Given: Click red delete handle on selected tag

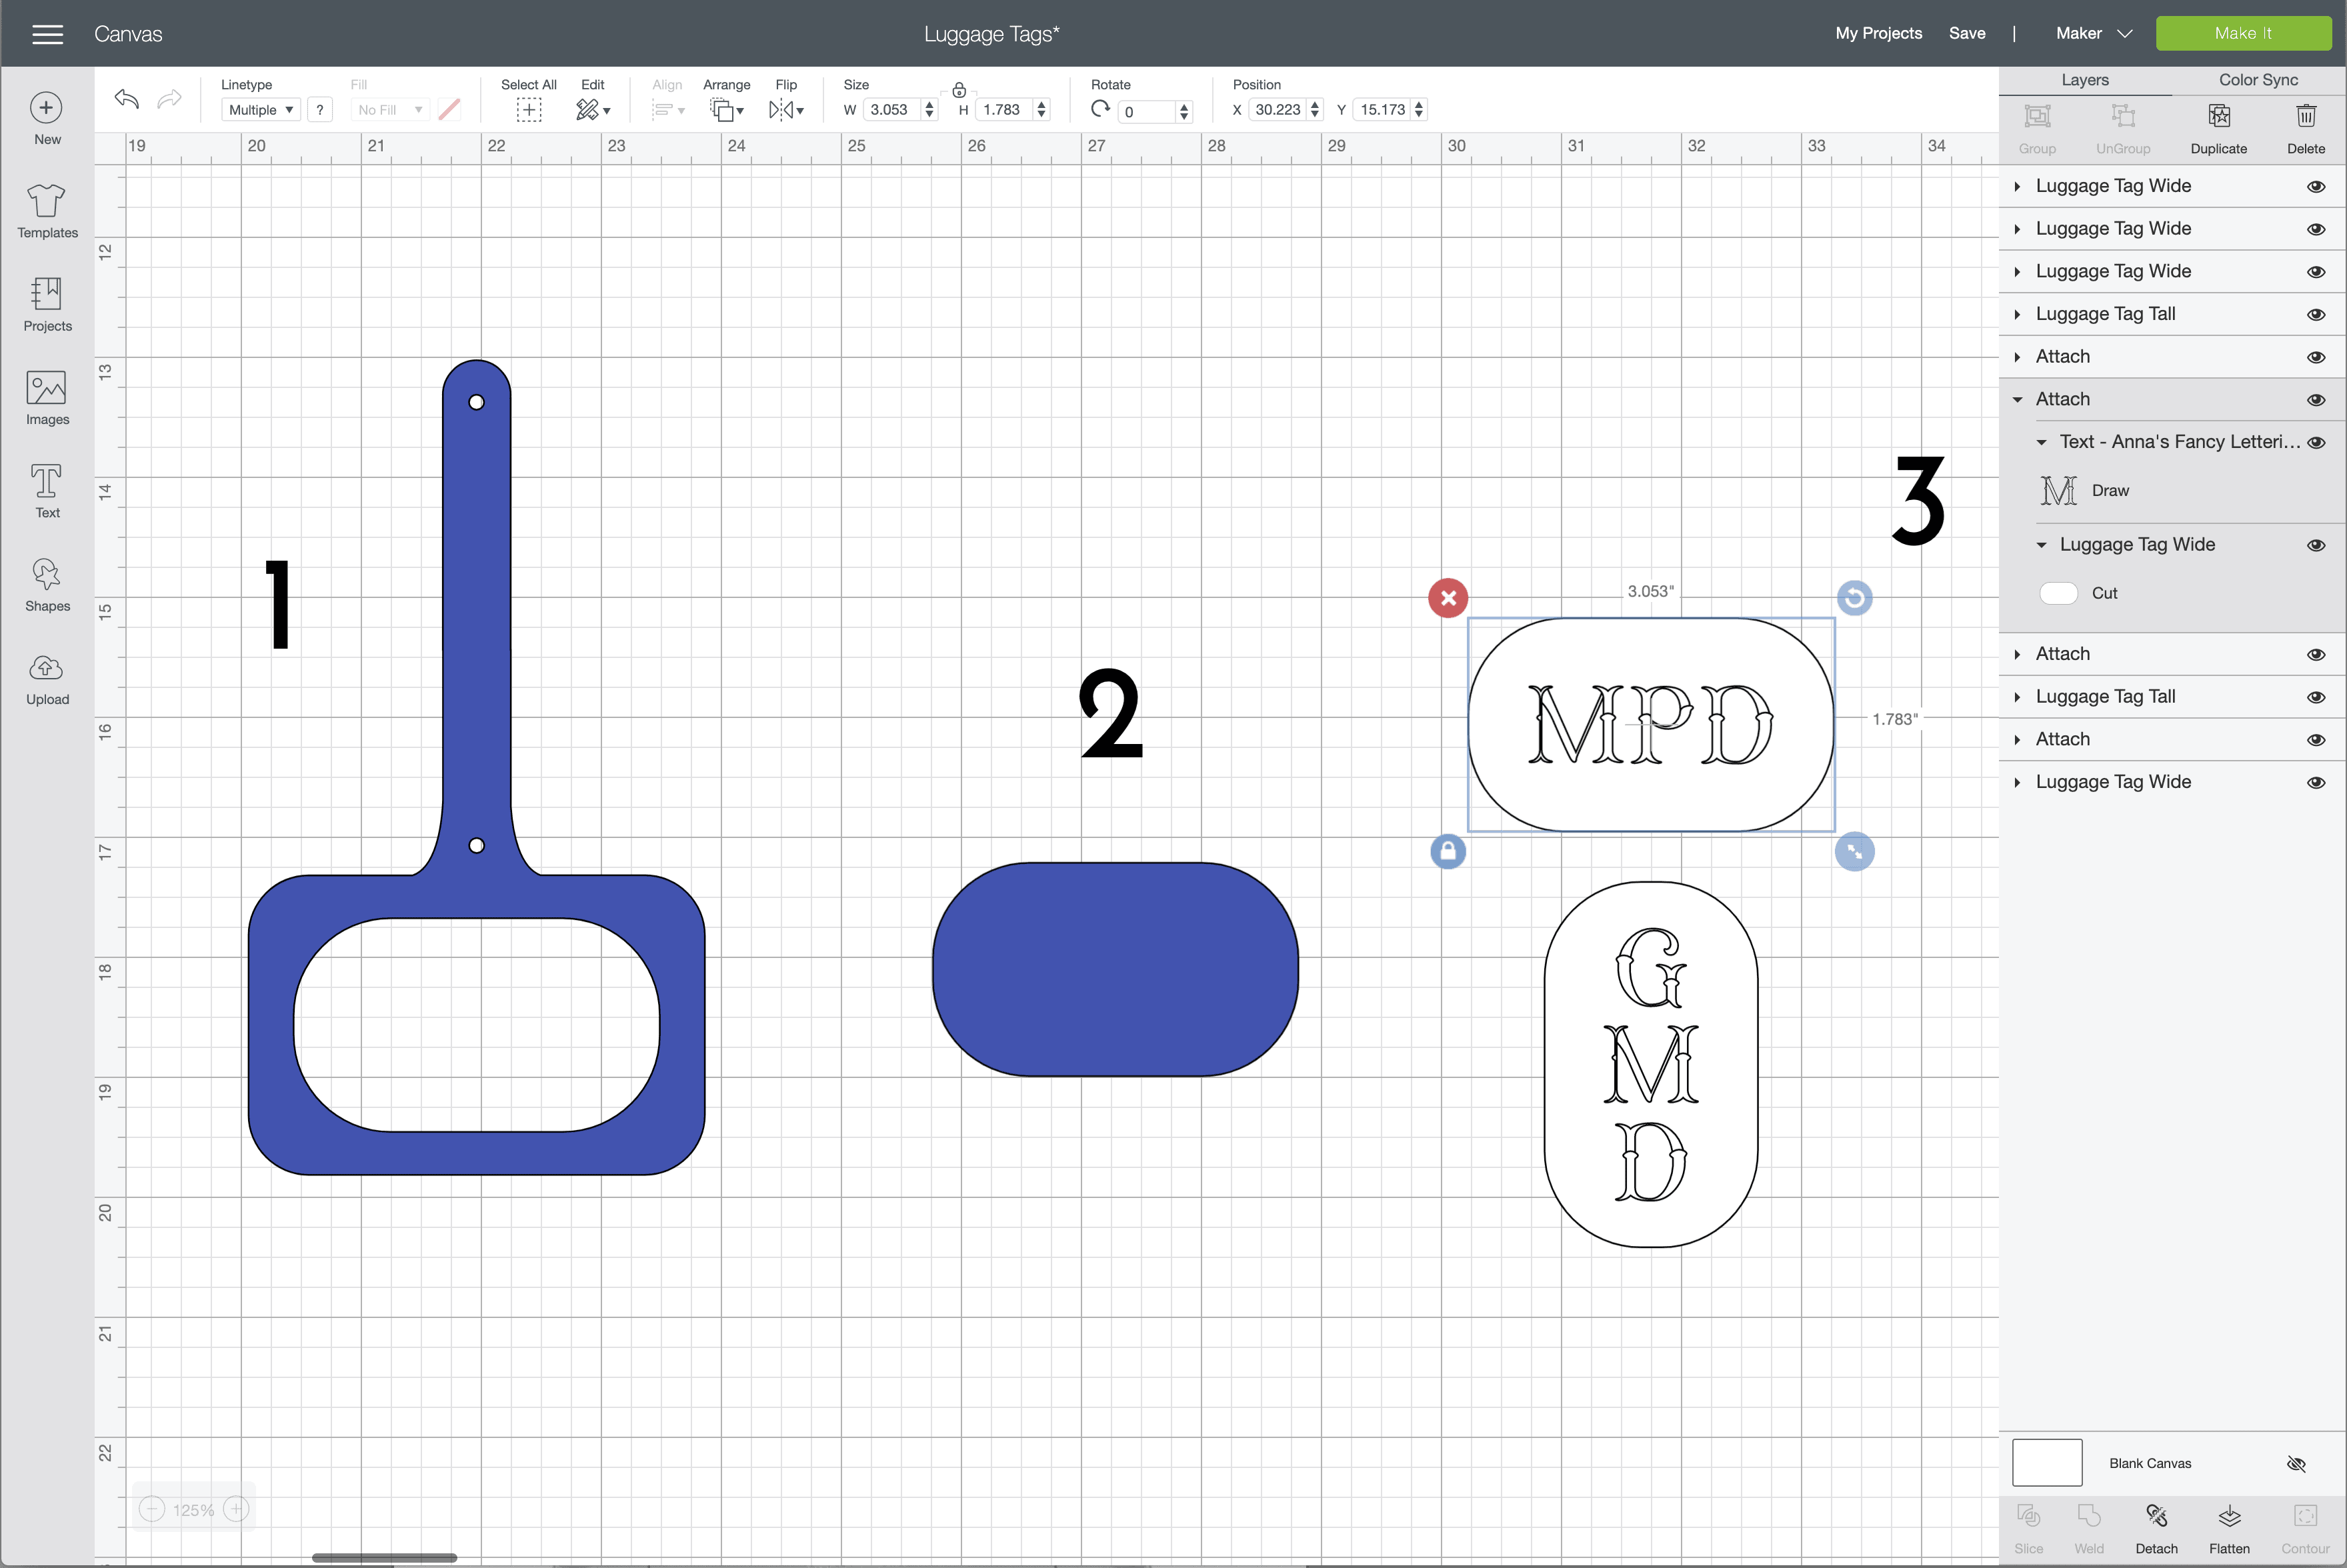Looking at the screenshot, I should (x=1448, y=598).
